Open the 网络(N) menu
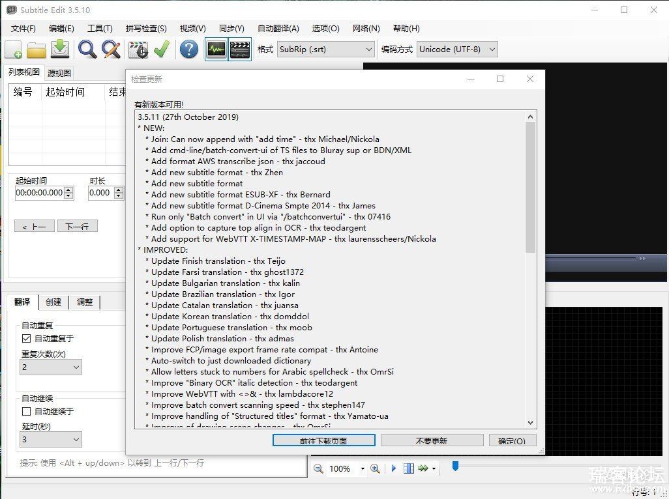Screen dimensions: 669x499 366,29
